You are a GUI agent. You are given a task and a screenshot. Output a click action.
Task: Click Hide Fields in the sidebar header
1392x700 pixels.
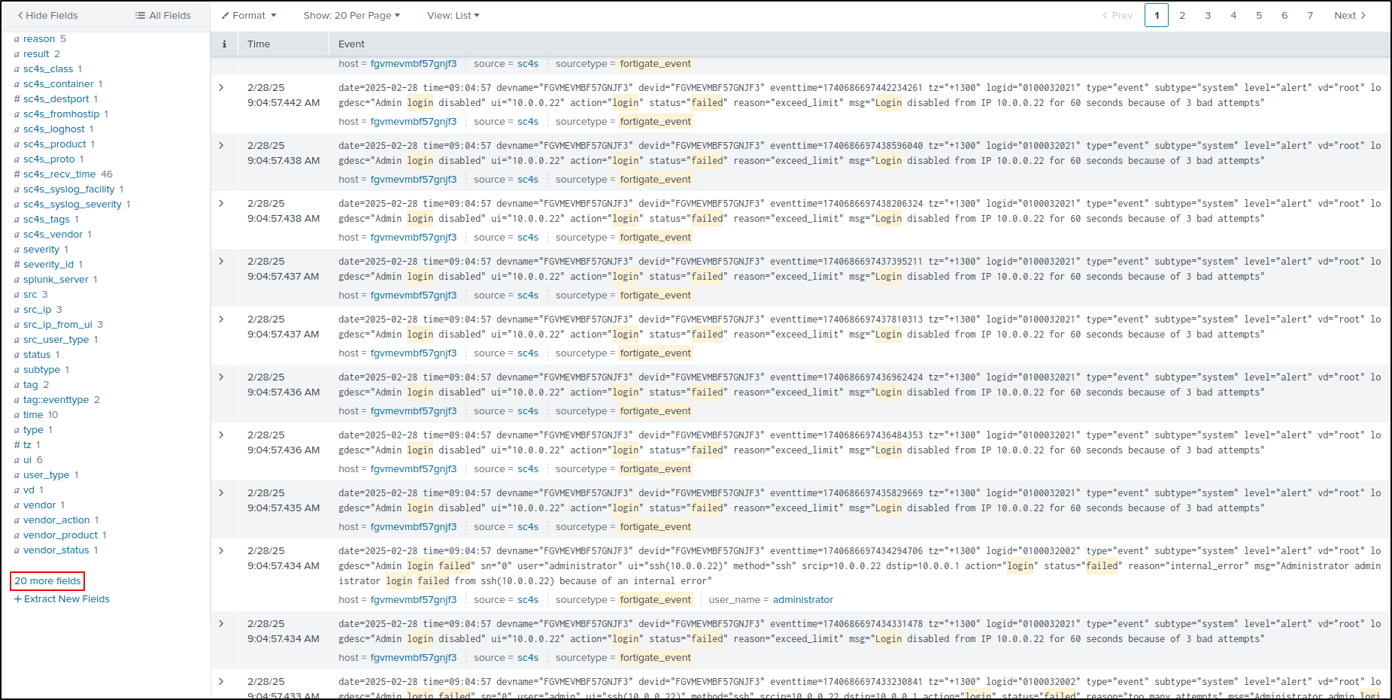pyautogui.click(x=47, y=15)
